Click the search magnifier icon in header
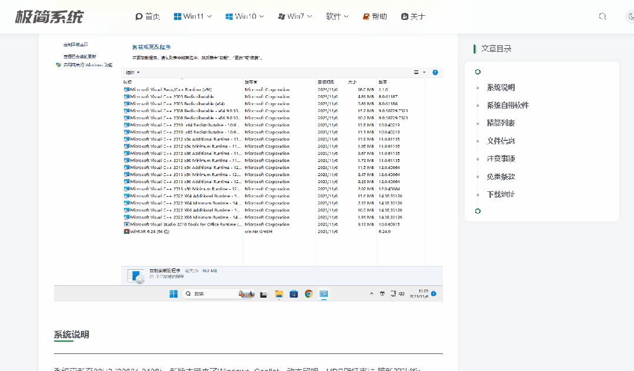 pyautogui.click(x=602, y=16)
